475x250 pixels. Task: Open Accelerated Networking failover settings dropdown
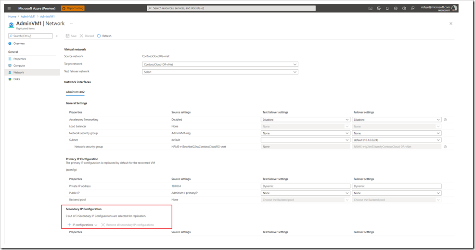tap(397, 120)
